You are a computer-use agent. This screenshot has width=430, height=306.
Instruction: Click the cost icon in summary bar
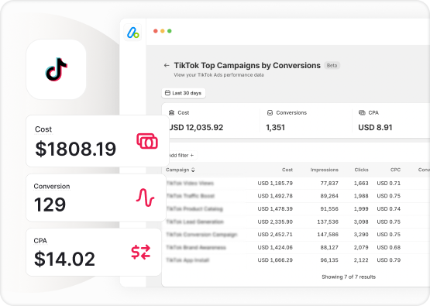pyautogui.click(x=171, y=112)
